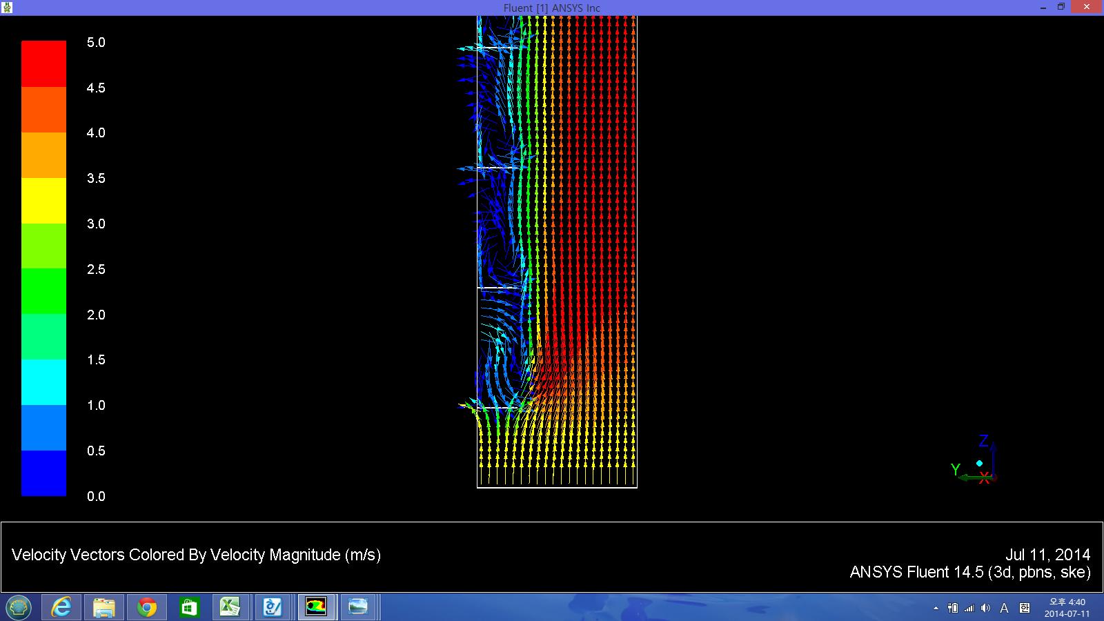The width and height of the screenshot is (1104, 621).
Task: Open the blue Korean pen-input app in taskbar
Action: pyautogui.click(x=274, y=607)
